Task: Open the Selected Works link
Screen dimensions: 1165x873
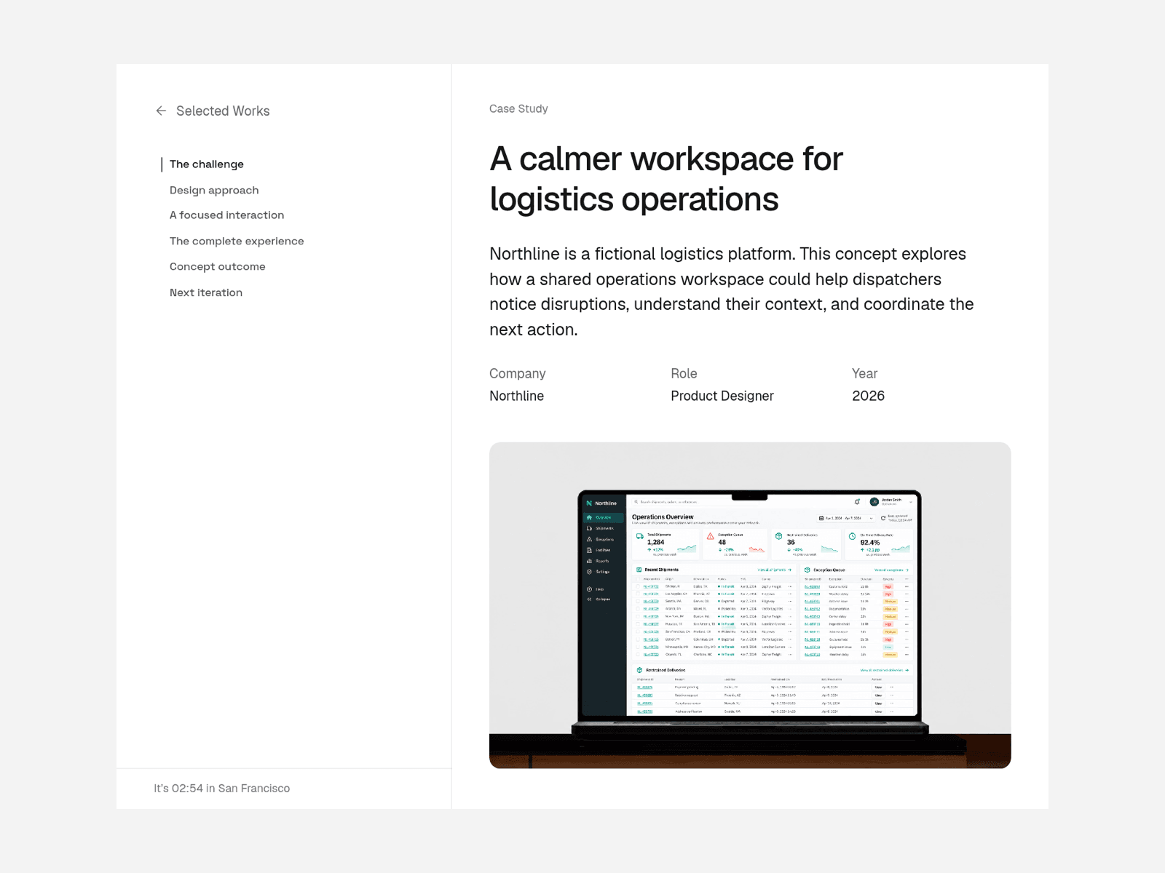Action: 223,111
